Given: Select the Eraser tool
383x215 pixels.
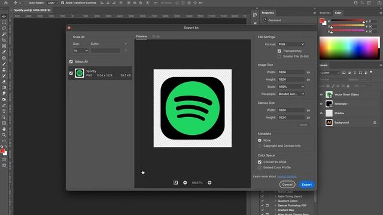Looking at the screenshot, I should (4, 82).
